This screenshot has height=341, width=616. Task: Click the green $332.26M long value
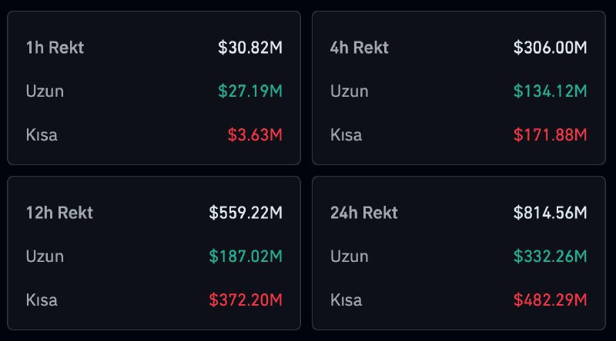pyautogui.click(x=551, y=256)
